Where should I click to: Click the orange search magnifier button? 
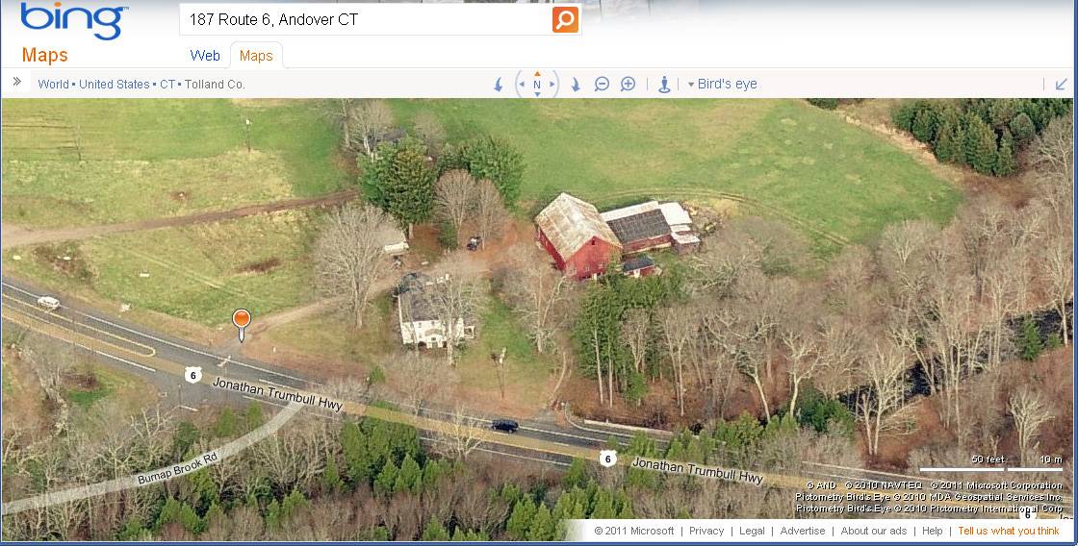pos(565,19)
